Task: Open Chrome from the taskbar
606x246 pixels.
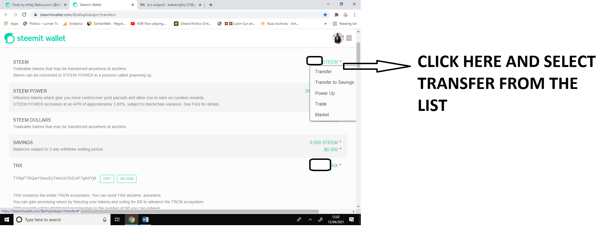Action: [x=132, y=220]
